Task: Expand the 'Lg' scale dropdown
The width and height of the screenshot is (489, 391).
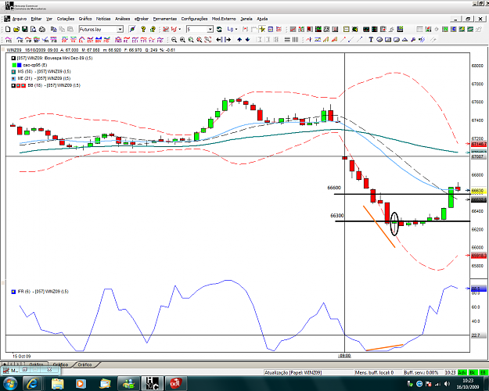Action: pyautogui.click(x=236, y=29)
